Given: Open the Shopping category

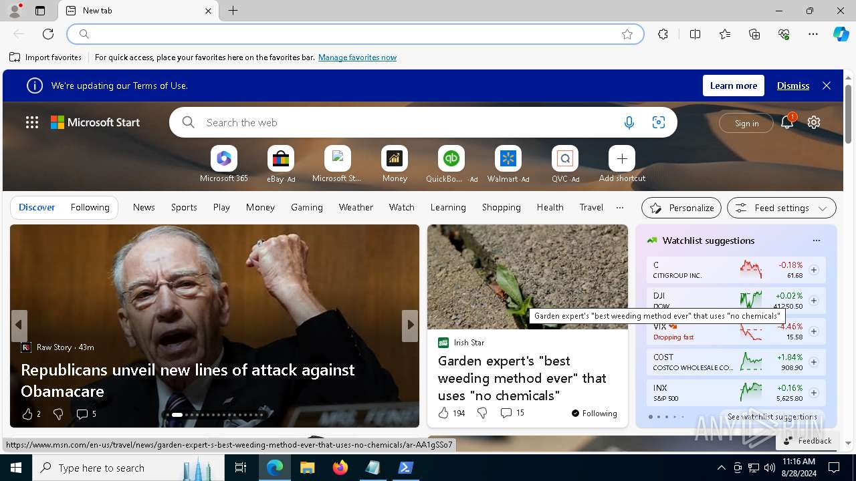Looking at the screenshot, I should [x=502, y=207].
